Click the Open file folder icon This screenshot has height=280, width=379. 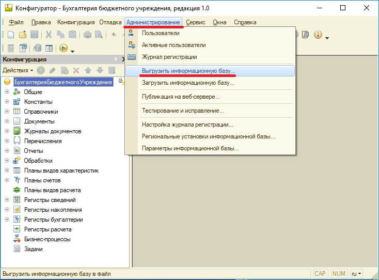pyautogui.click(x=23, y=35)
